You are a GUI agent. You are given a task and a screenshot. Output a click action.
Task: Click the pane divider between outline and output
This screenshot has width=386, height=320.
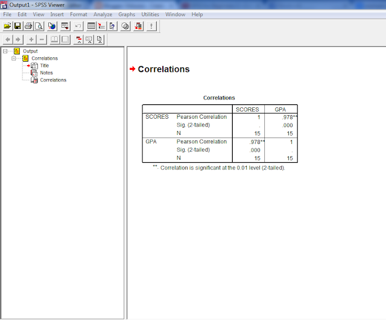(x=125, y=183)
